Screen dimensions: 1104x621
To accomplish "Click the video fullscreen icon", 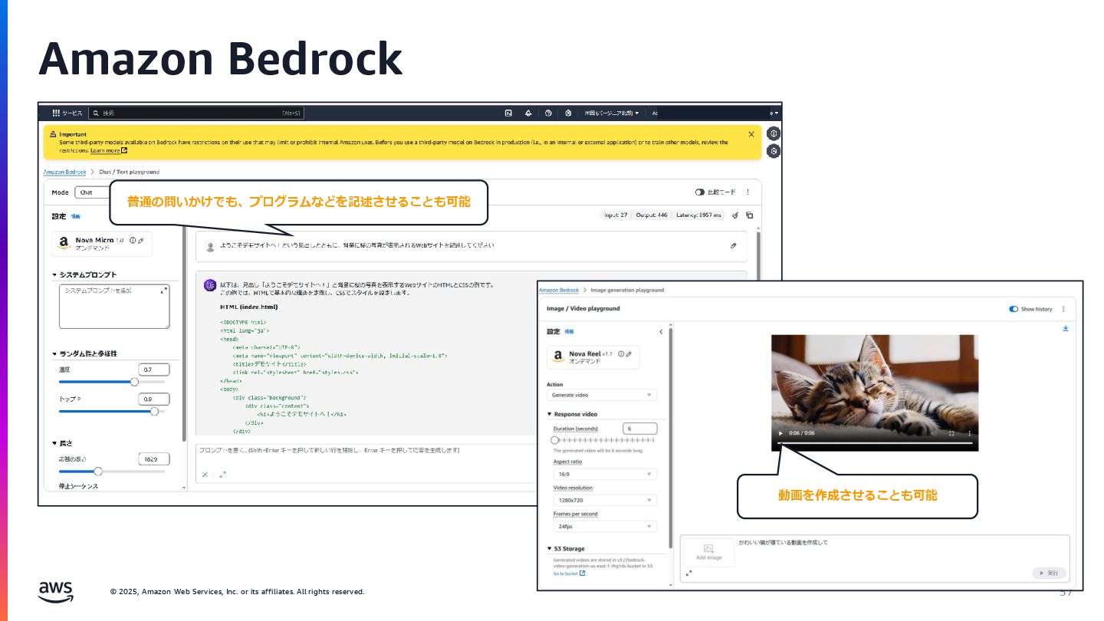I will click(x=951, y=433).
